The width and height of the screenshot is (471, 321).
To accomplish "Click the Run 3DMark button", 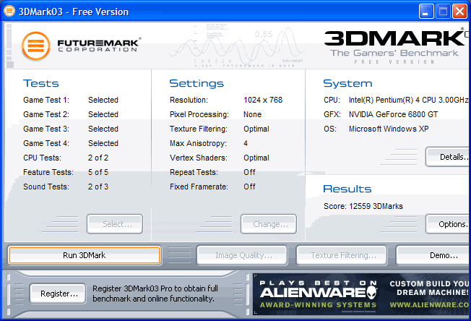I will click(x=85, y=255).
